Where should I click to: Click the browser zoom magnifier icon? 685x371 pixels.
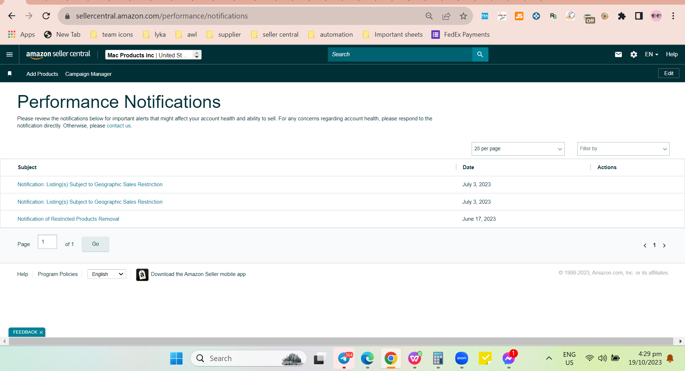429,16
